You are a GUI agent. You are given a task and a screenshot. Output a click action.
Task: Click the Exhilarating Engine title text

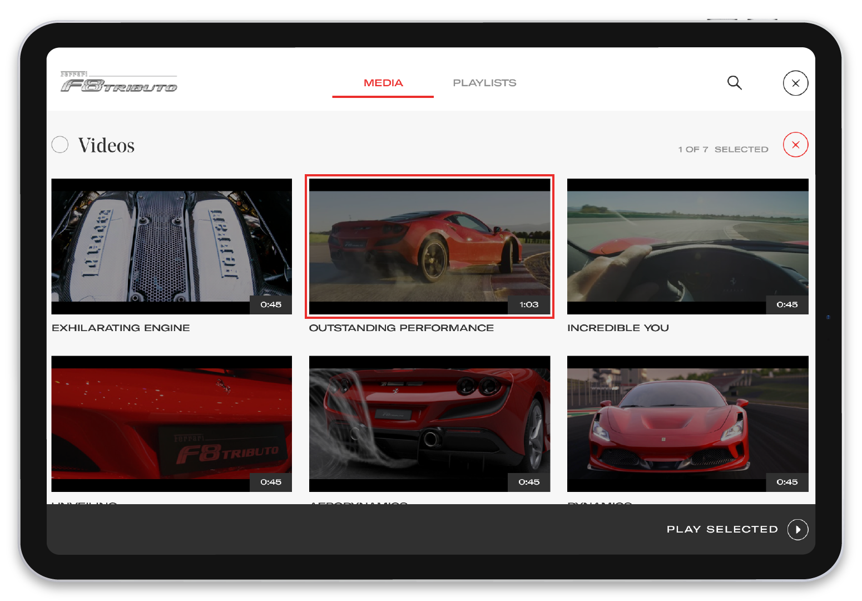(x=121, y=328)
